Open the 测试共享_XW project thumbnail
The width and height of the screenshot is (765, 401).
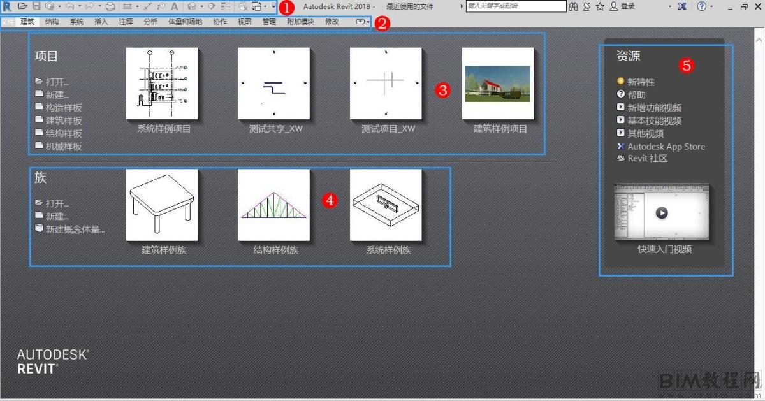tap(274, 83)
